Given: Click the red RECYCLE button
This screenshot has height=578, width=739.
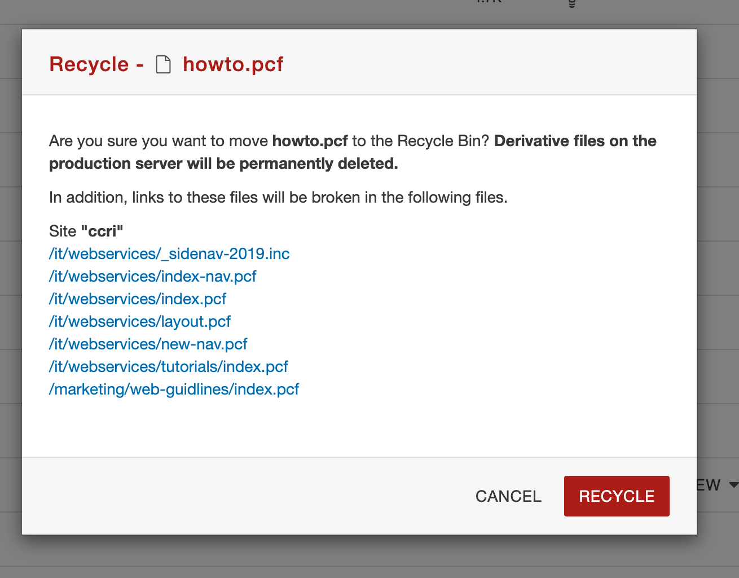Looking at the screenshot, I should 617,496.
